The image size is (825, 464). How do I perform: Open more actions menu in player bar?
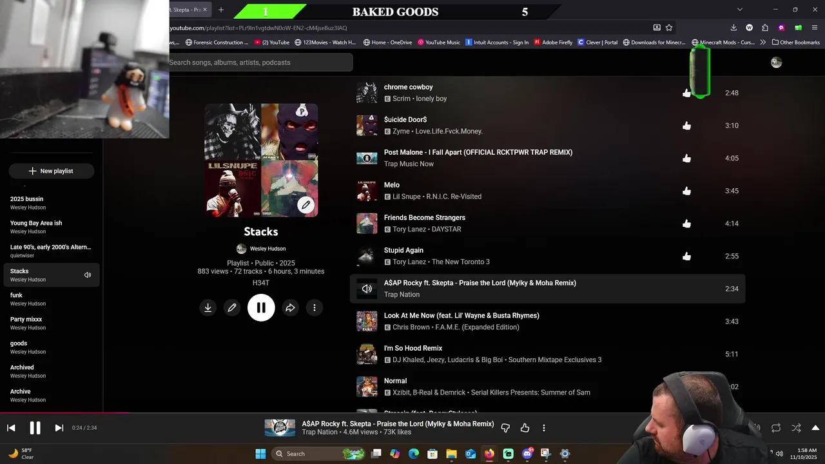[544, 428]
